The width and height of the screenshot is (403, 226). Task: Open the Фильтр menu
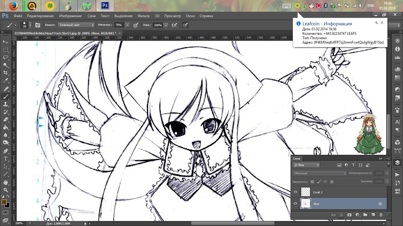(x=144, y=16)
